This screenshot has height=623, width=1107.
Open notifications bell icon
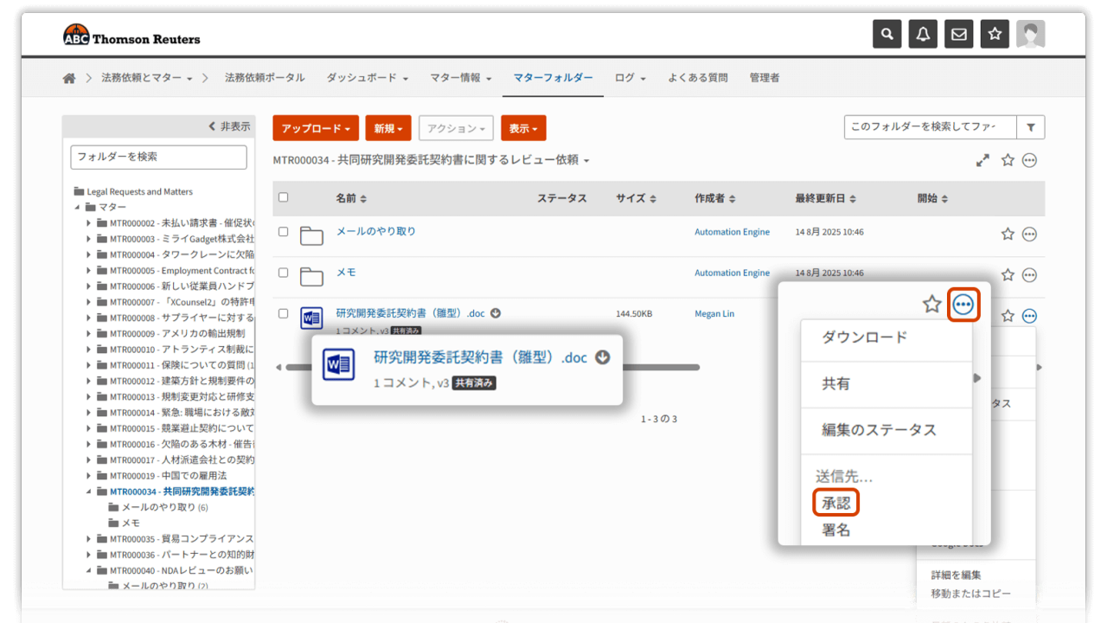[x=923, y=35]
